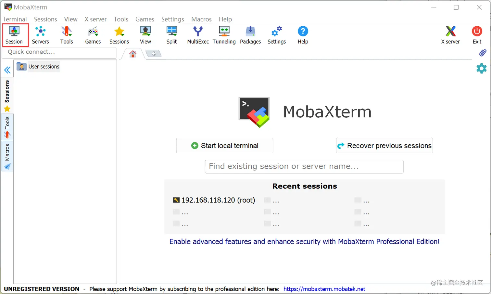Open the Sessions menu in menu bar

click(x=45, y=19)
